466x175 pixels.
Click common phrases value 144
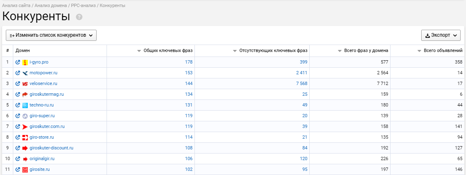(189, 83)
